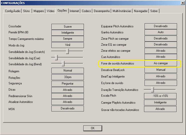Change Escala Pitch -10% a +10% setting

160,96
